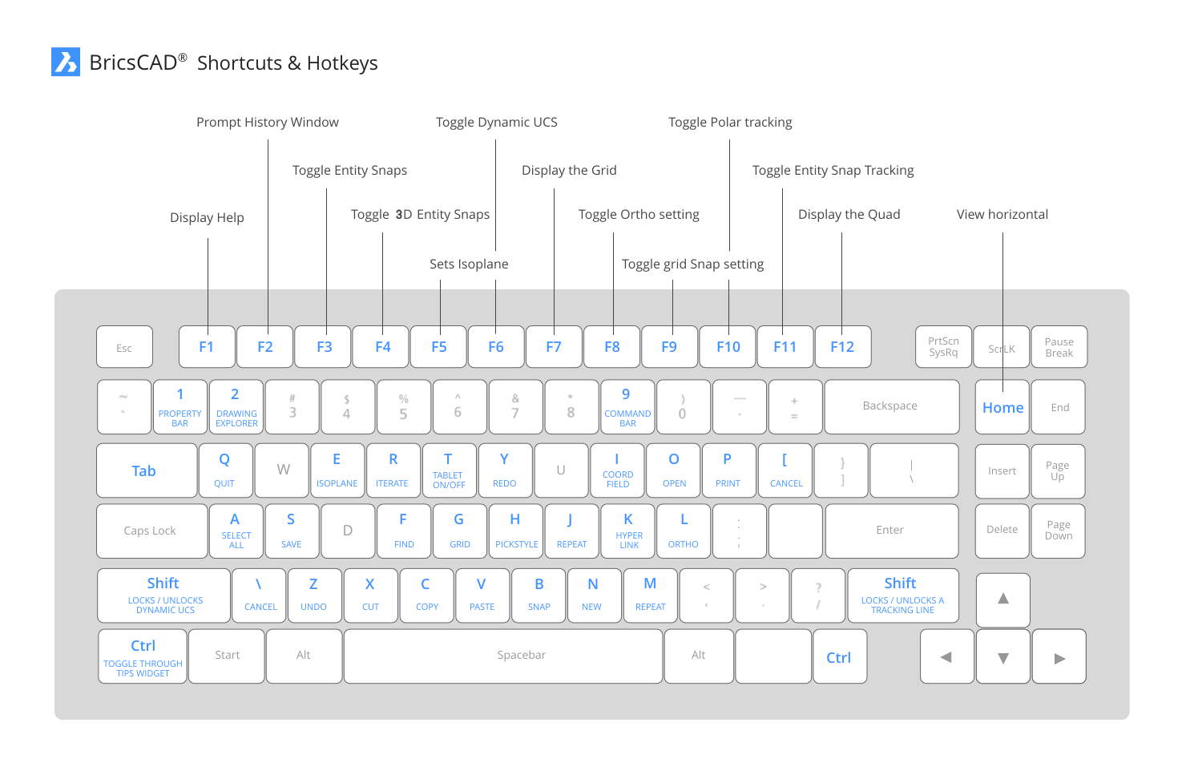Click the Esc key
The height and width of the screenshot is (767, 1186).
coord(124,347)
